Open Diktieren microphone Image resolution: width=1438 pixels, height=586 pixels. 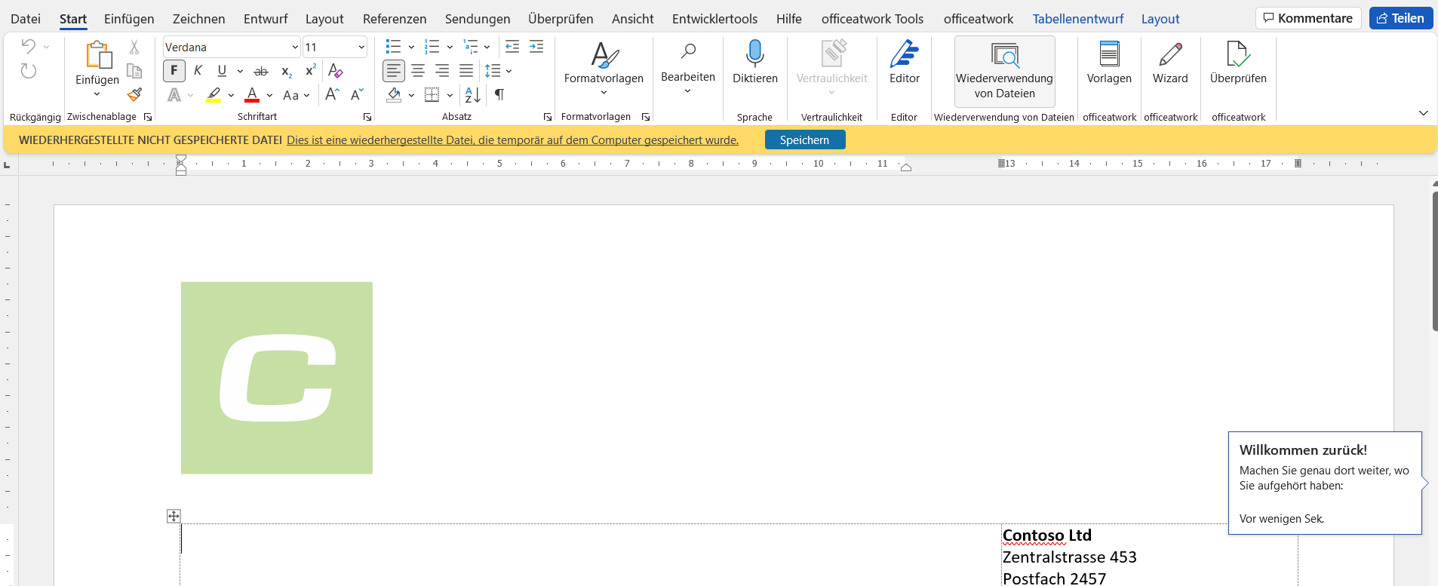755,63
